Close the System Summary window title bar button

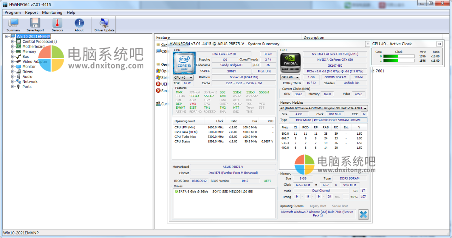click(367, 44)
